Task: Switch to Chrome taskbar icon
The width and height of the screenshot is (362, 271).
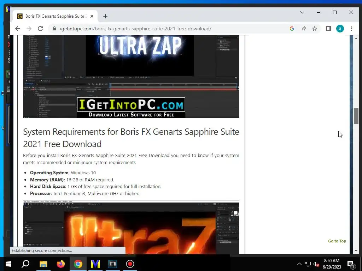Action: 78,264
